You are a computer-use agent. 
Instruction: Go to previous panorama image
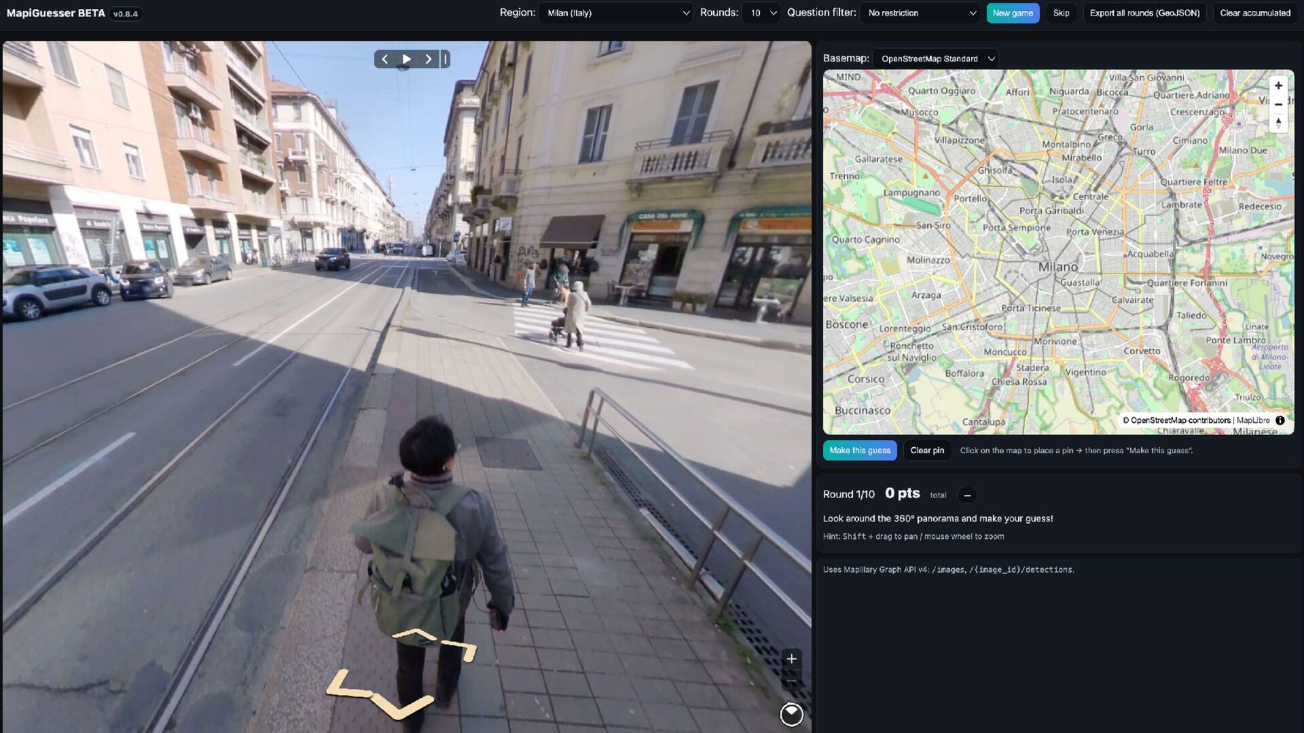[385, 60]
